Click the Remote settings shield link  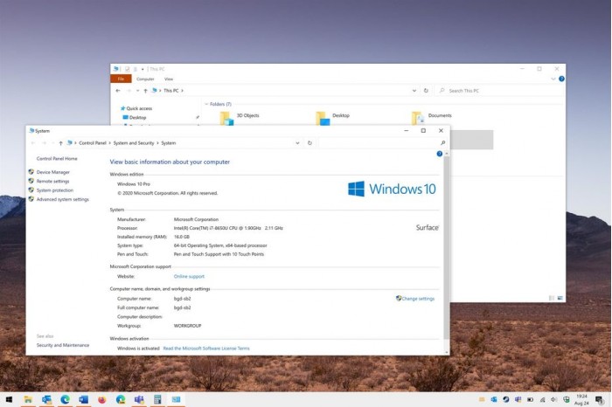(52, 181)
